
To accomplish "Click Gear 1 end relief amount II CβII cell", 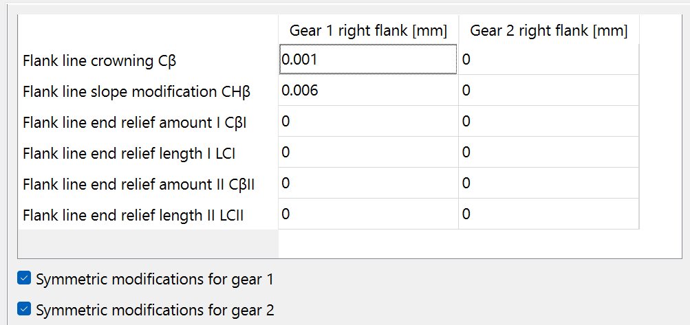I will (x=368, y=183).
